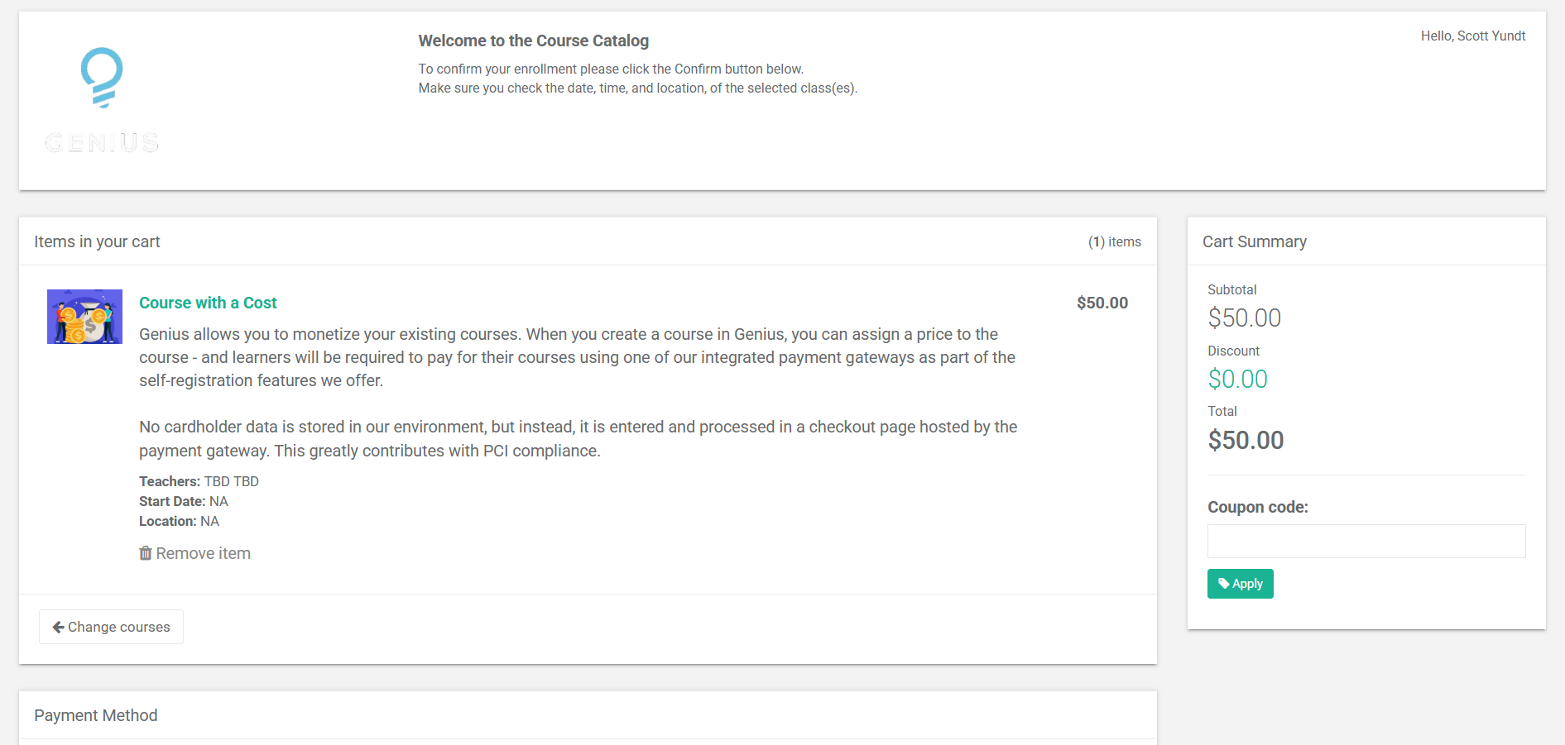Click the Hello, Scott Yundt greeting
This screenshot has height=745, width=1565.
coord(1472,36)
